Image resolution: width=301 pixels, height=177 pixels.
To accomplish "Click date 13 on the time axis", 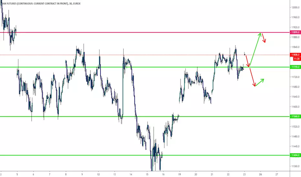I will click(115, 174).
